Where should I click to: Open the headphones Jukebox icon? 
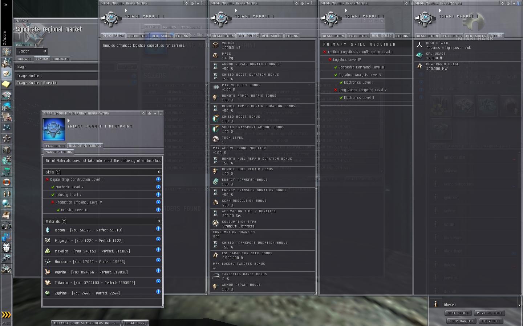[x=7, y=226]
